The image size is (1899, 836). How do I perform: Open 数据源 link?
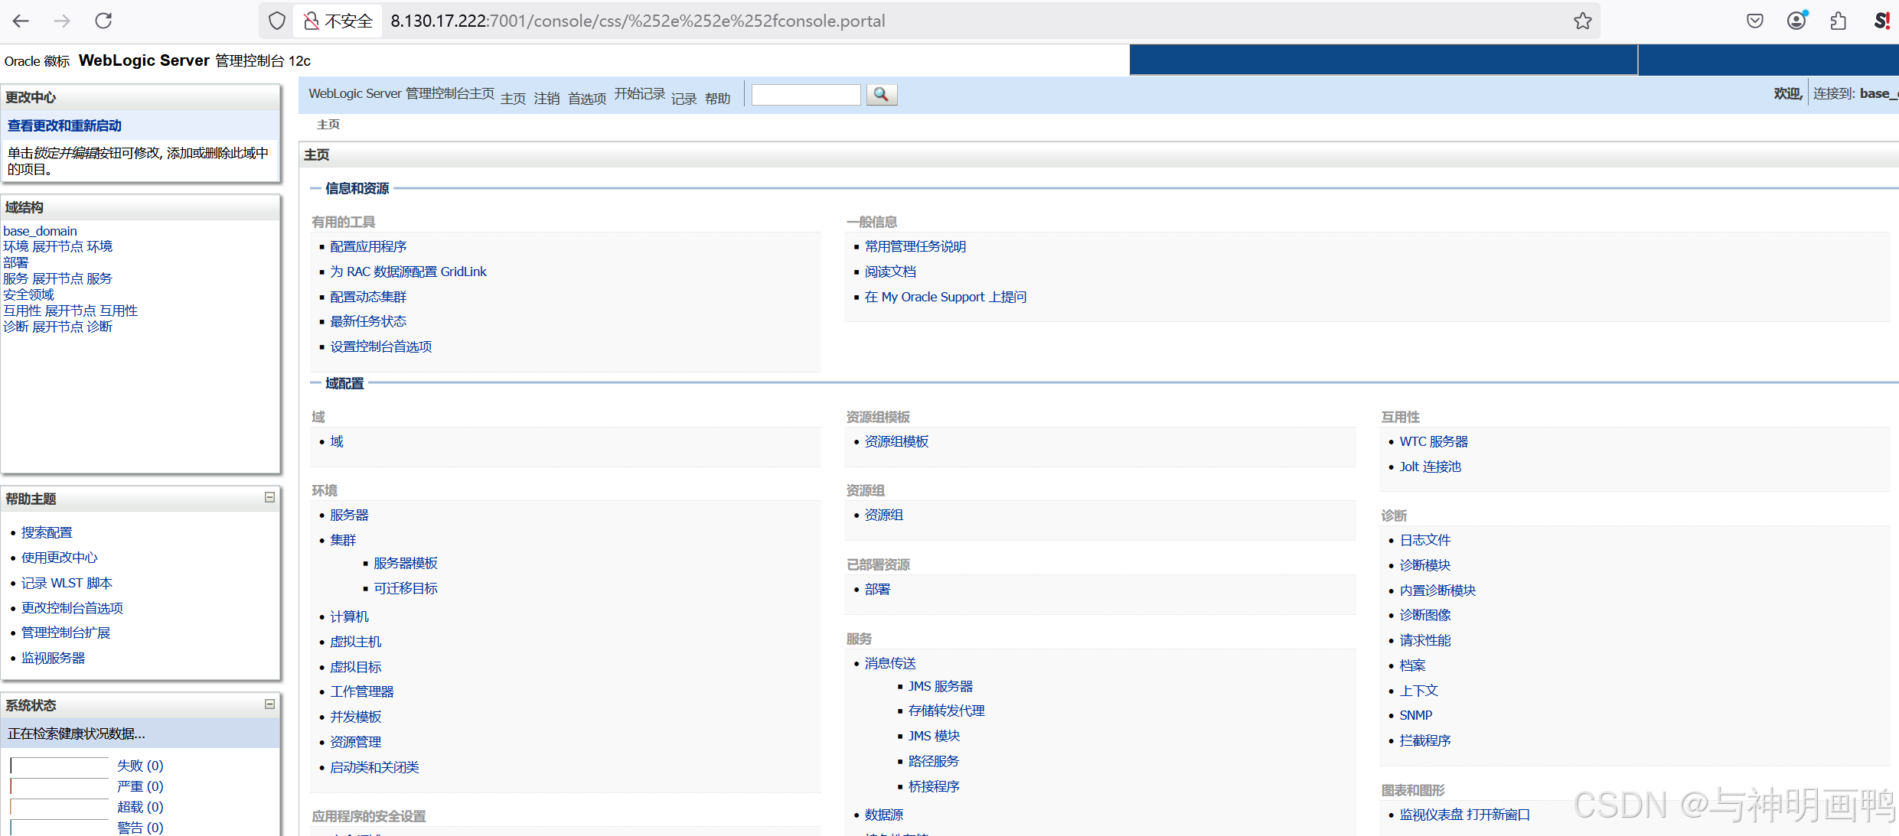pos(884,815)
